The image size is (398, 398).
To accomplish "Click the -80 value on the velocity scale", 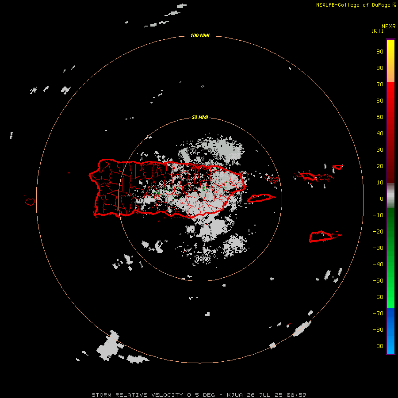I will (x=378, y=330).
